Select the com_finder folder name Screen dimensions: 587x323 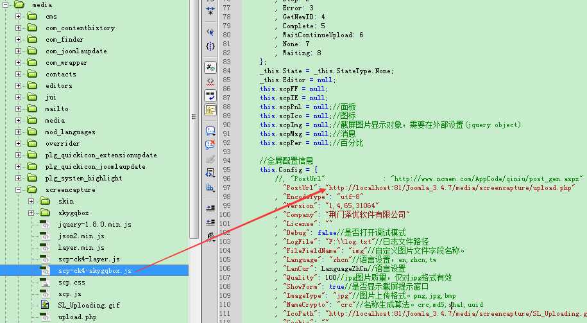point(65,39)
